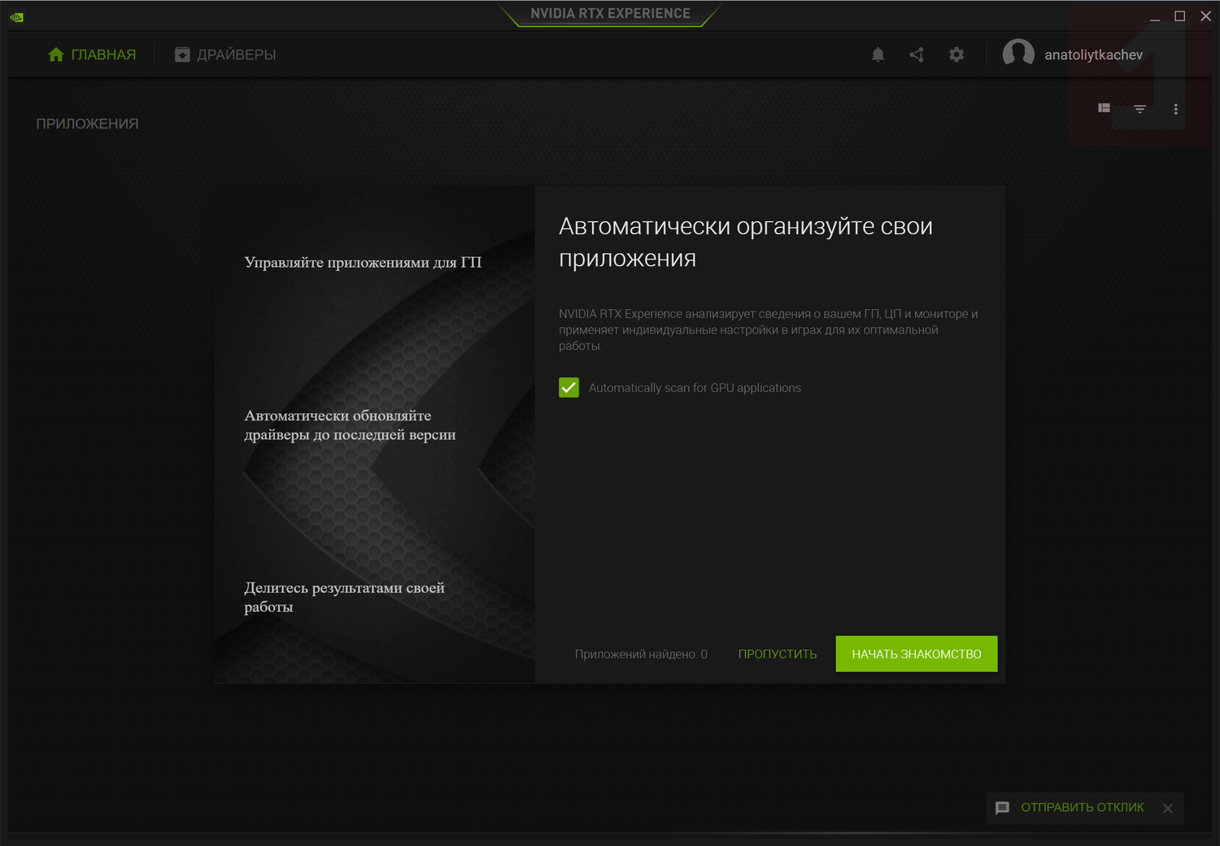Switch to the ДРАЙВЕРЫ tab
The height and width of the screenshot is (846, 1220).
[x=225, y=55]
